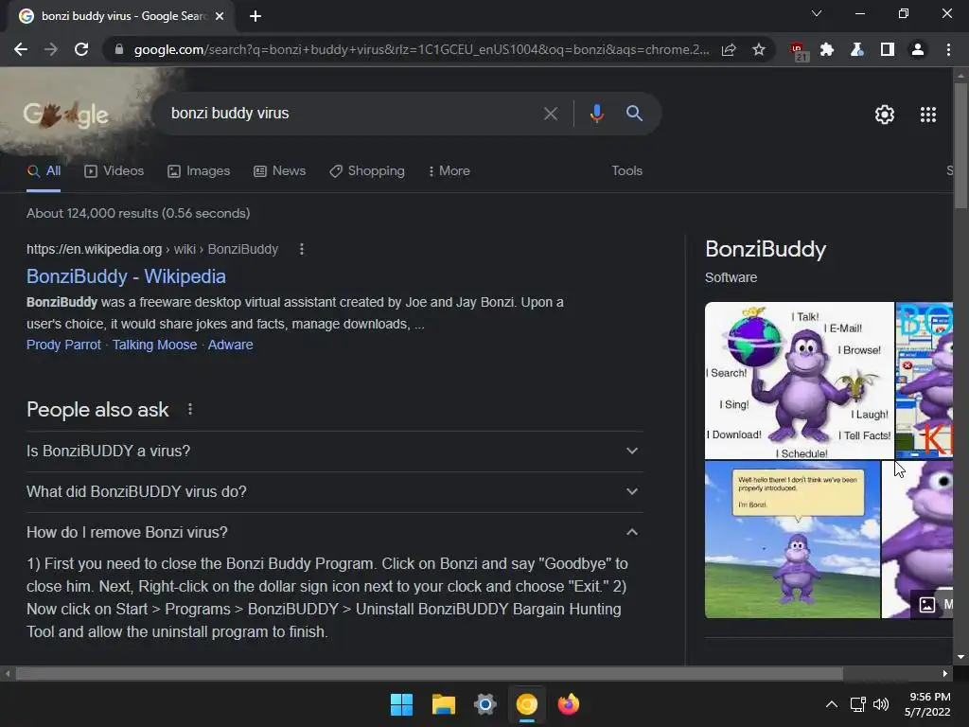Share this page icon in address bar

click(x=729, y=49)
